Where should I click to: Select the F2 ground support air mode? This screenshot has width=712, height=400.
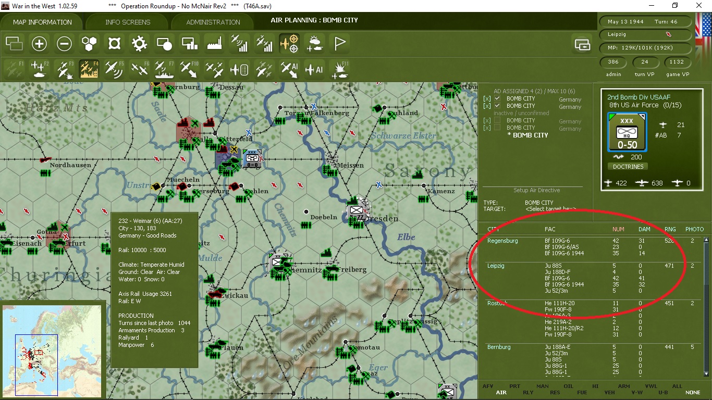[x=39, y=69]
